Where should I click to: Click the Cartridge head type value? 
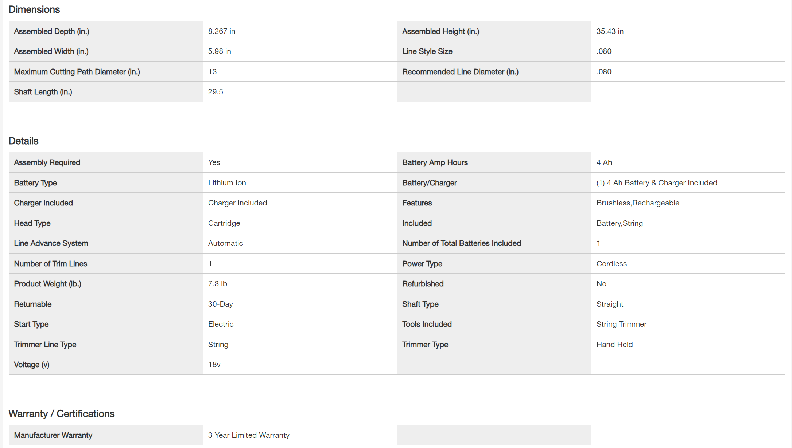224,223
